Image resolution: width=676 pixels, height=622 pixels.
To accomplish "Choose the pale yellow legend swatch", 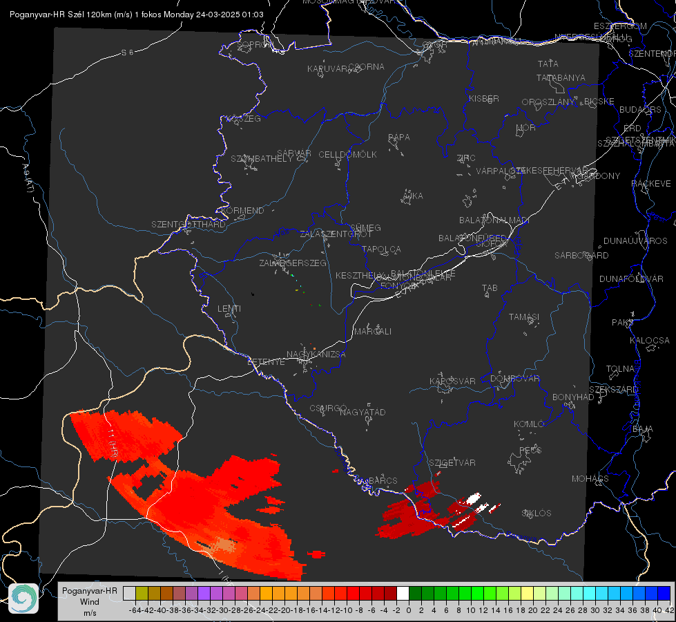I will coord(528,593).
